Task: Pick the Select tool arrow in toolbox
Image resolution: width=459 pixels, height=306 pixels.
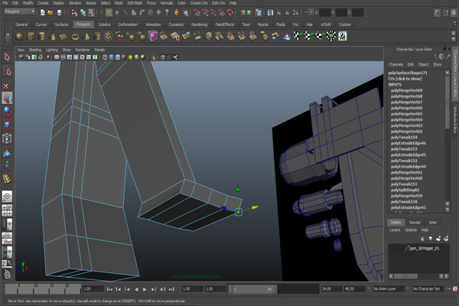Action: (7, 57)
